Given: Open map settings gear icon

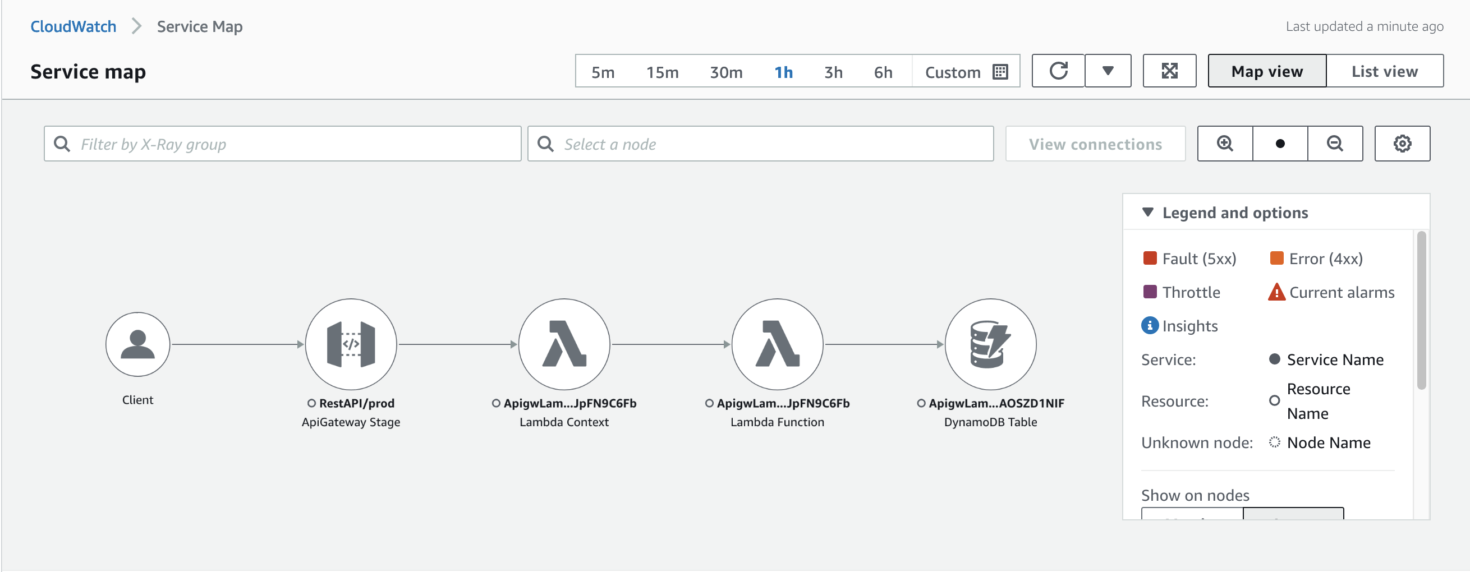Looking at the screenshot, I should 1402,144.
